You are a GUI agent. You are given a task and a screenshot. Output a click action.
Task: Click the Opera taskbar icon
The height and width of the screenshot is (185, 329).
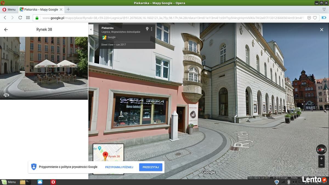pos(53,182)
